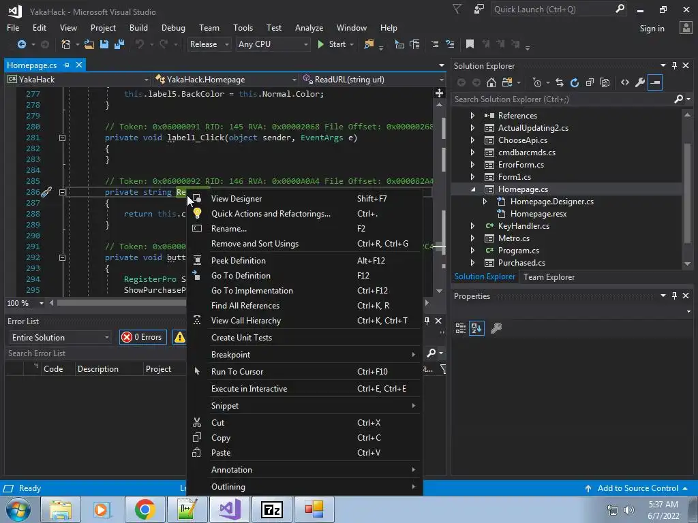This screenshot has width=698, height=523.
Task: Click the Code column header in Error List
Action: point(53,369)
